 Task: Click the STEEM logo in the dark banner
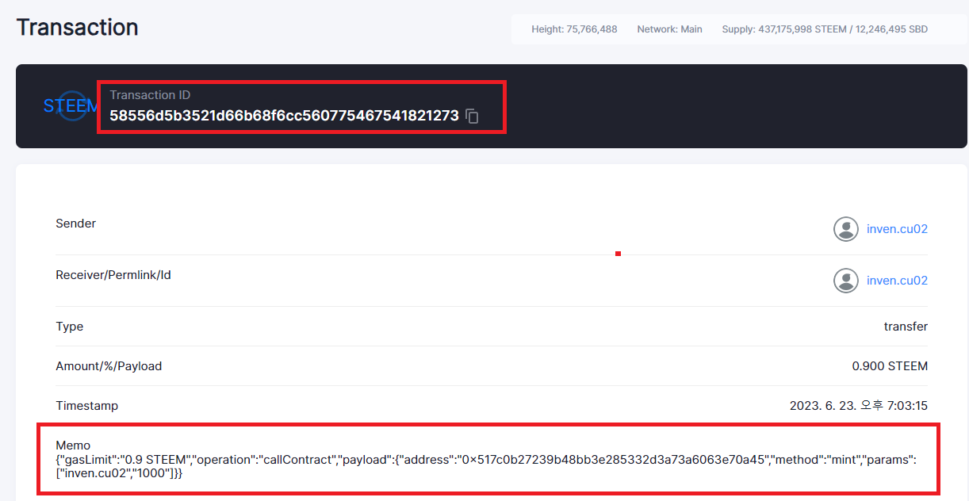71,106
